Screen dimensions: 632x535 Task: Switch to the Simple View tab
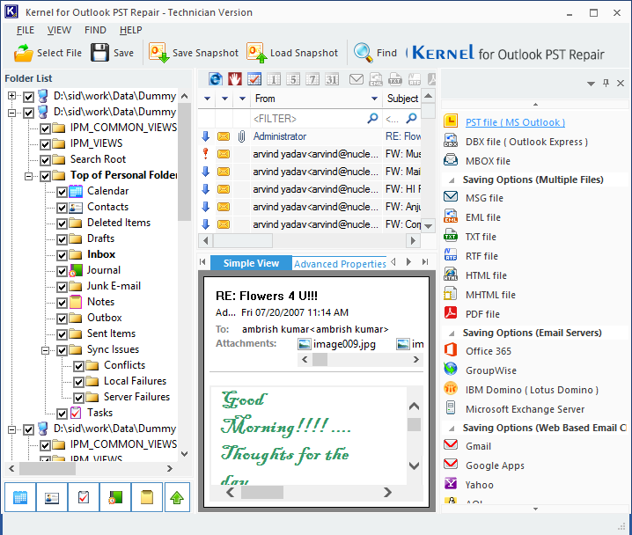tap(251, 263)
